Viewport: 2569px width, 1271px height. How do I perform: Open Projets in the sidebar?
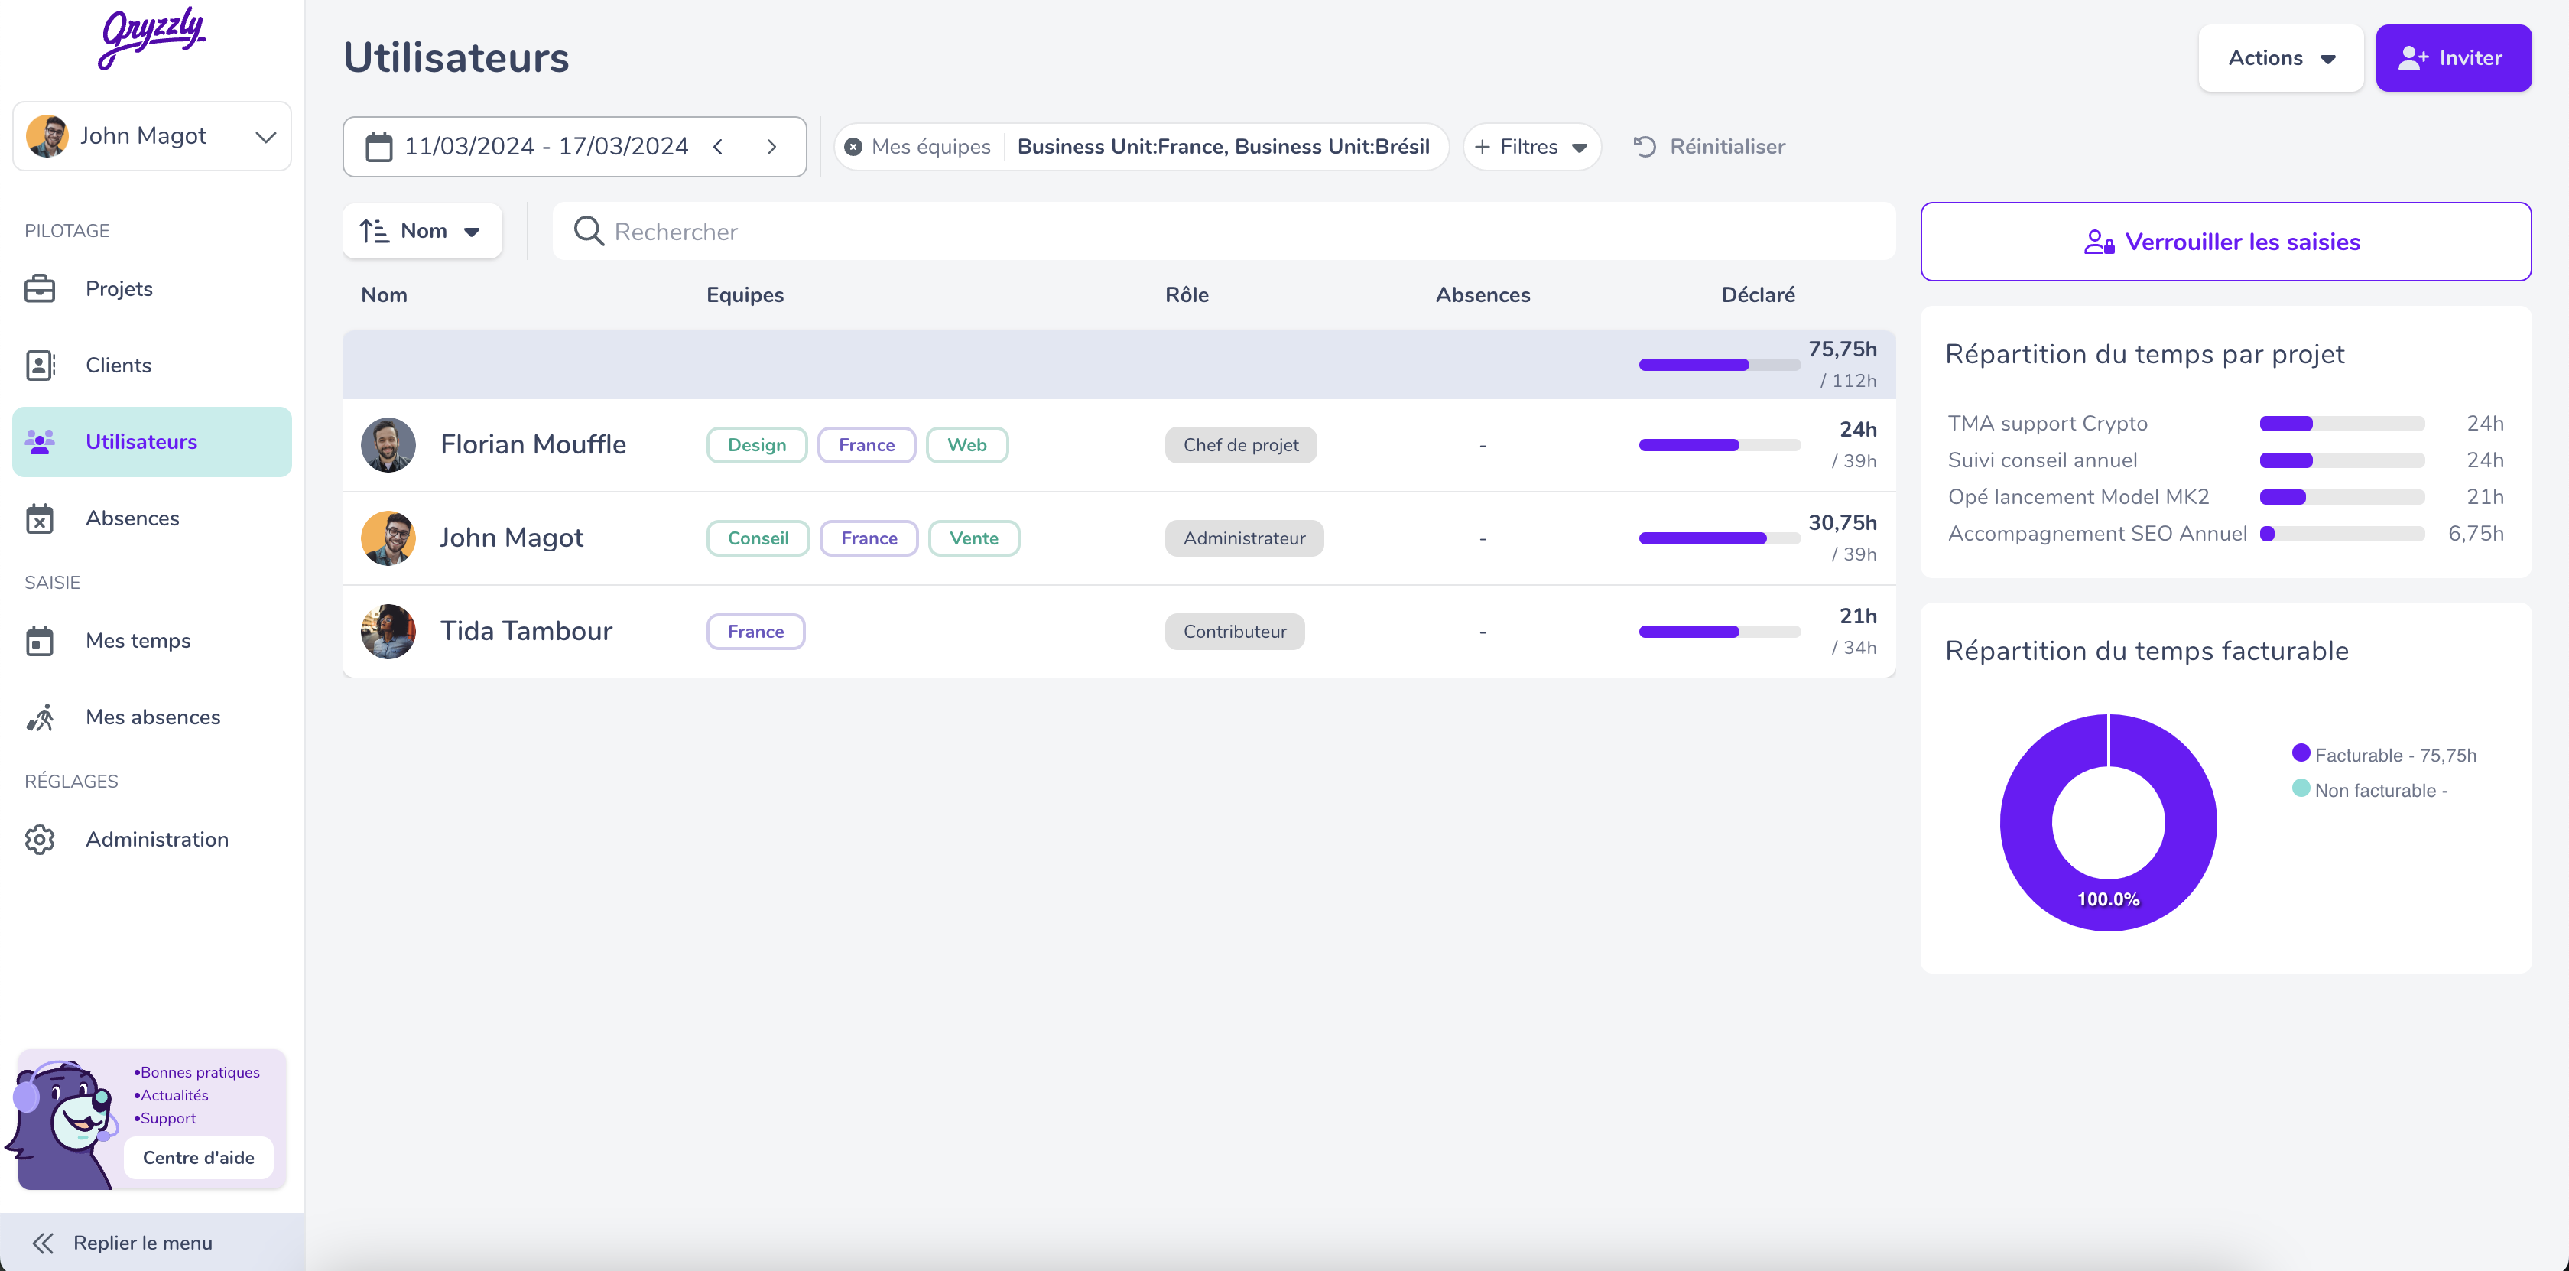click(119, 288)
